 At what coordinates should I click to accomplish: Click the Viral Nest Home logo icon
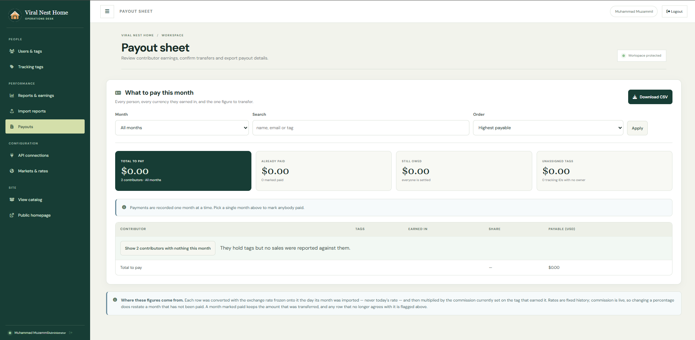click(x=15, y=15)
